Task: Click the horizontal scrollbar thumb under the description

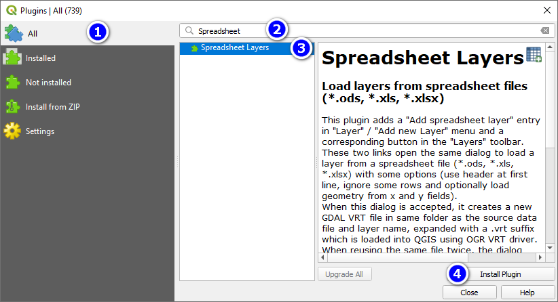Action: click(398, 257)
